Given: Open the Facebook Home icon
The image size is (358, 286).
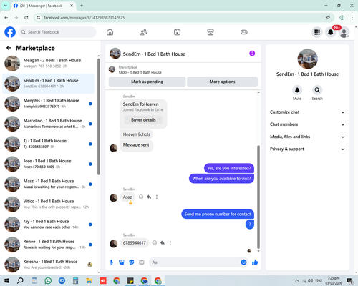Looking at the screenshot, I should point(110,32).
